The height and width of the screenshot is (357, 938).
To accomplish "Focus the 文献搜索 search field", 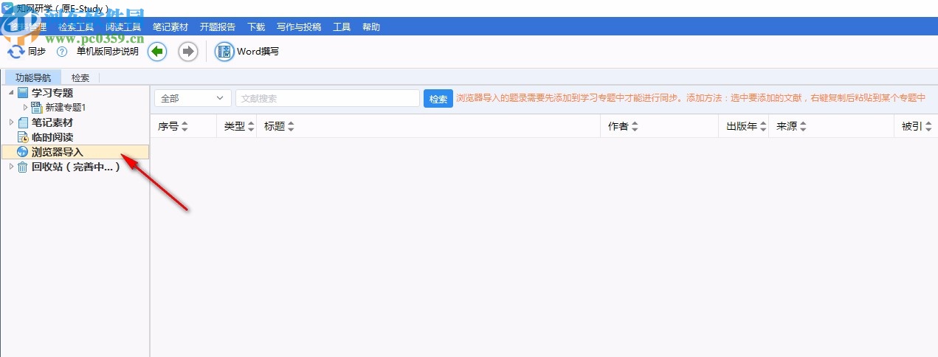I will [328, 98].
